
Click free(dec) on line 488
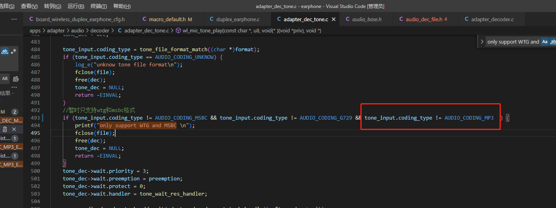click(x=90, y=80)
